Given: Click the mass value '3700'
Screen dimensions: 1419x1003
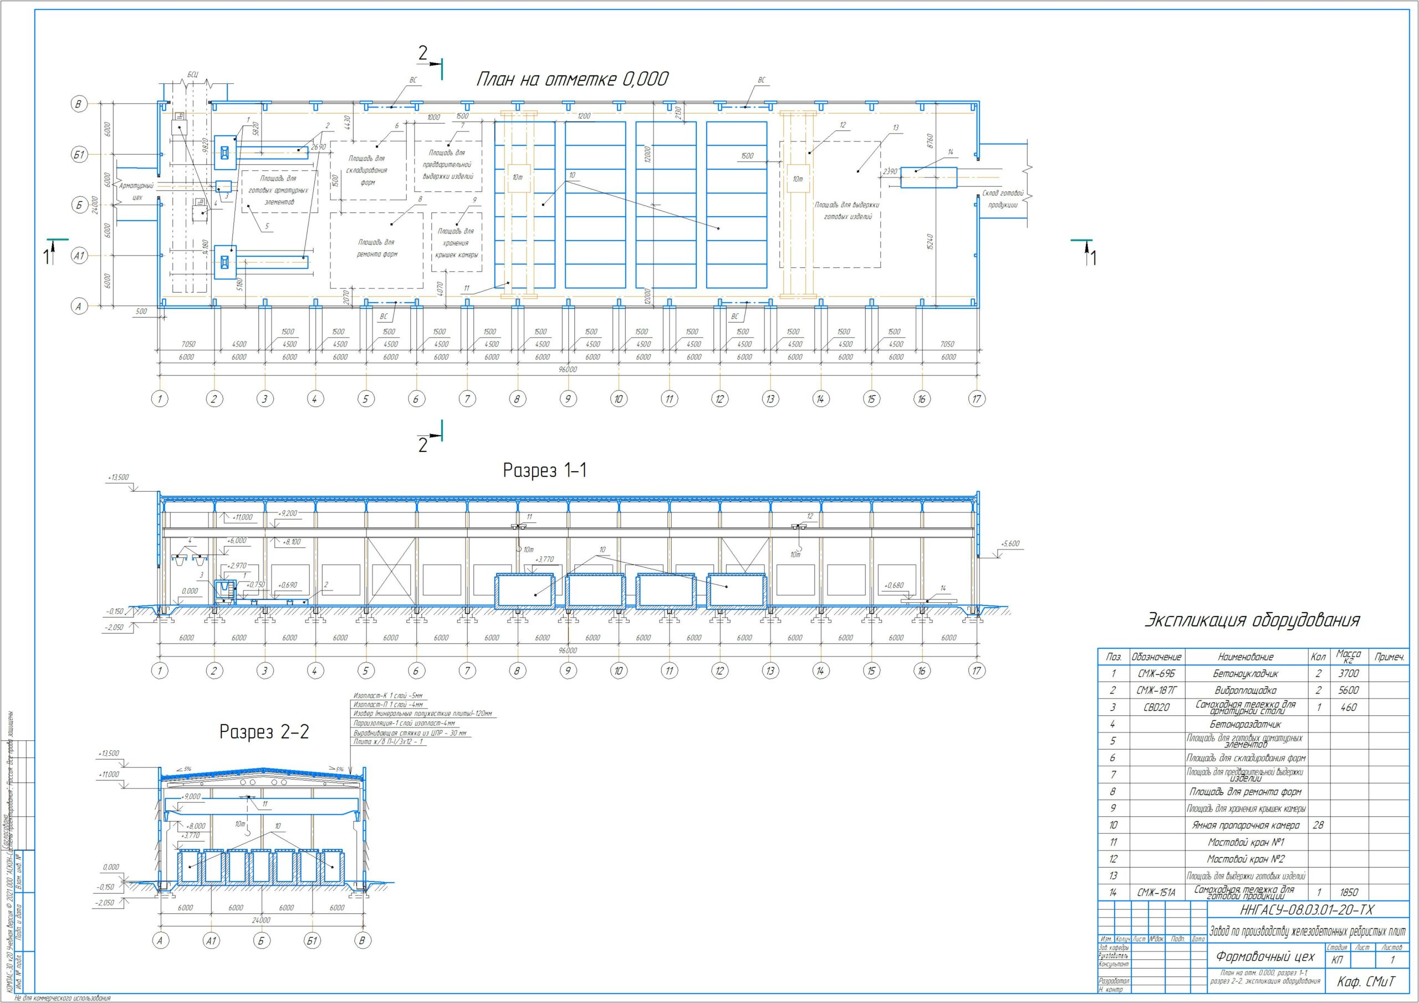Looking at the screenshot, I should pyautogui.click(x=1349, y=674).
